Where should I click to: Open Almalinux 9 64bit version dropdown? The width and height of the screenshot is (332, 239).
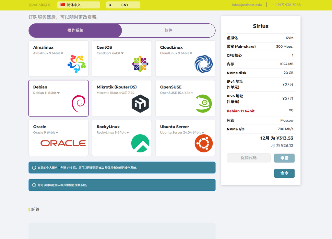click(x=48, y=53)
